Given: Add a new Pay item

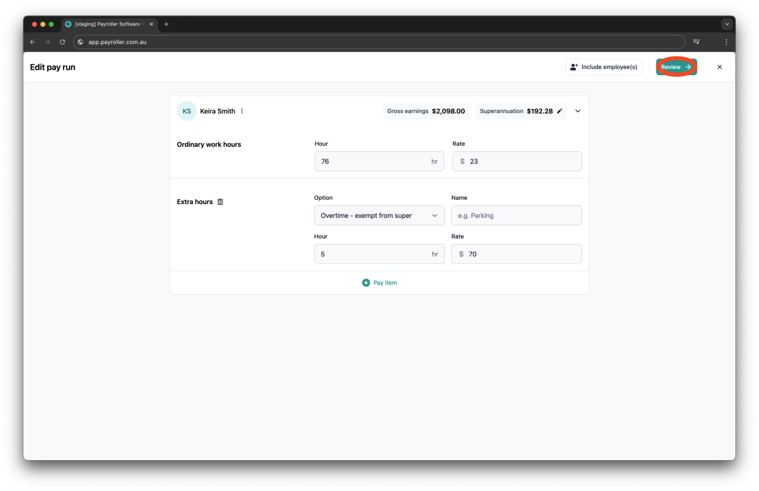Looking at the screenshot, I should pos(379,283).
